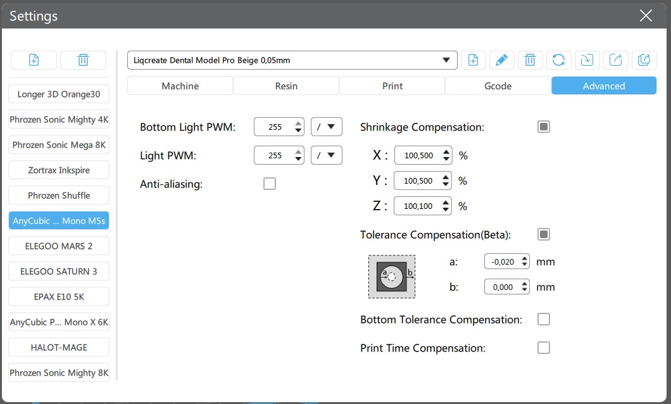Check the Bottom Tolerance Compensation box

point(543,319)
